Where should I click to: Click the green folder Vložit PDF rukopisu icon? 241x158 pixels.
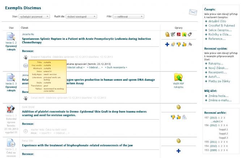(x=178, y=77)
